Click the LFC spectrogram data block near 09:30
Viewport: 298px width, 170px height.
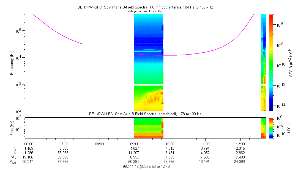click(x=149, y=128)
